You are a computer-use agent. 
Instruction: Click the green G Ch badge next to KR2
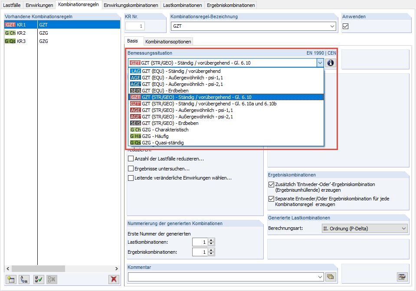(9, 33)
